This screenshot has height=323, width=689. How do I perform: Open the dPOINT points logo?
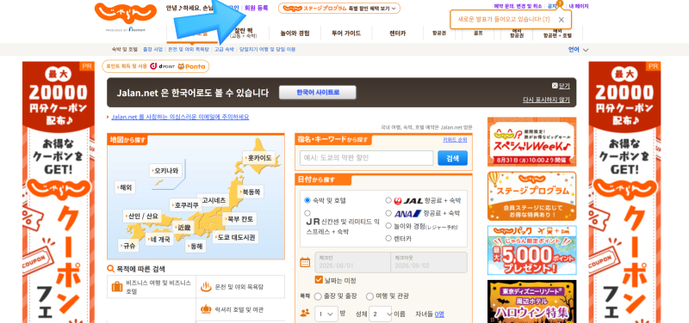click(161, 66)
